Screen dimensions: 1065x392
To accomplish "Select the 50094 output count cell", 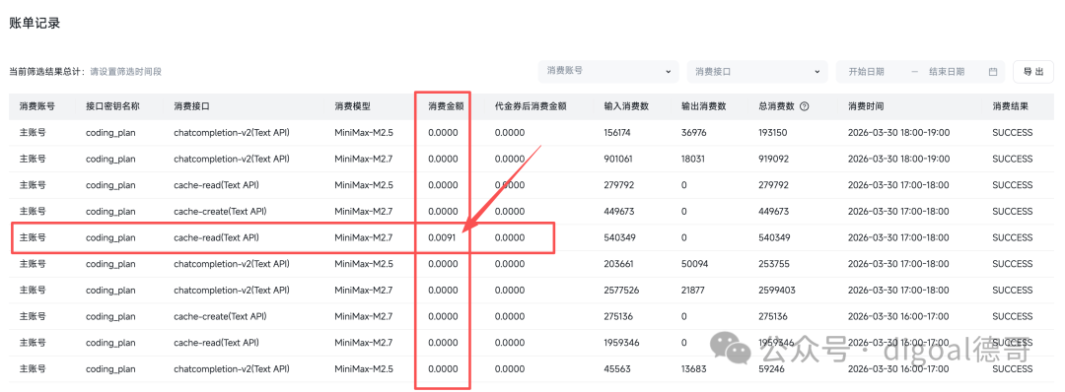I will pyautogui.click(x=695, y=264).
